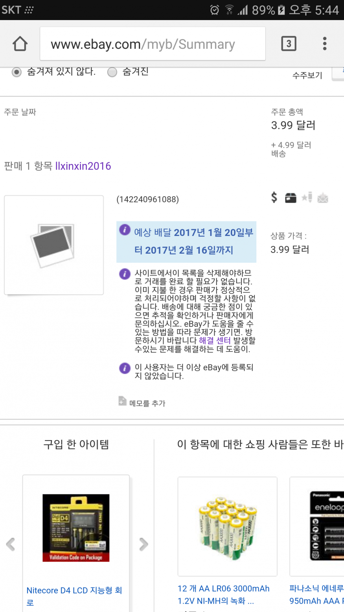Click the dollar payment status icon
The width and height of the screenshot is (344, 612).
[x=274, y=197]
